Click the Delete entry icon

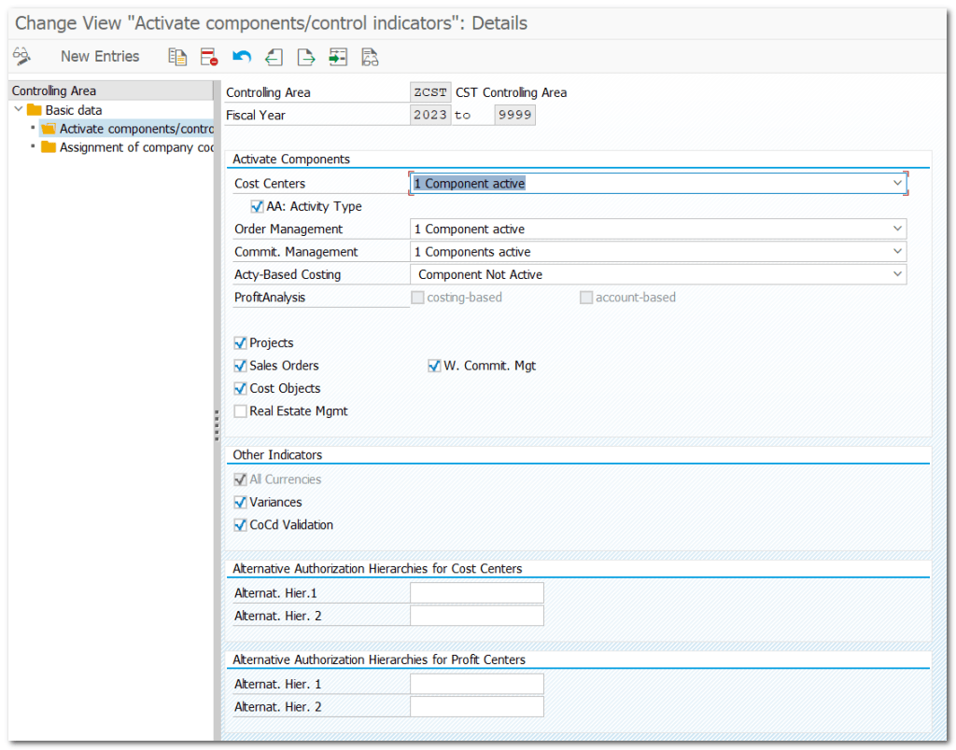click(209, 57)
